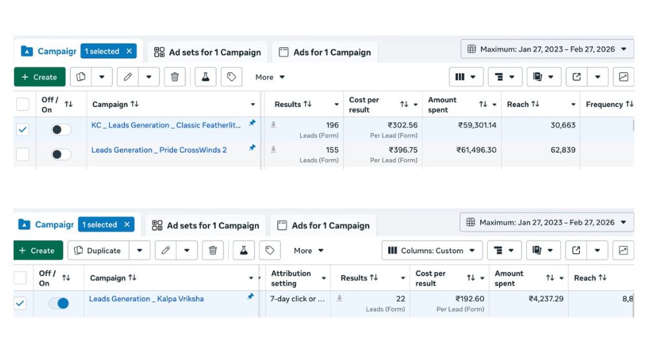Click the pin icon beside Pride CrossWinds 2
Image resolution: width=648 pixels, height=356 pixels.
coord(251,148)
